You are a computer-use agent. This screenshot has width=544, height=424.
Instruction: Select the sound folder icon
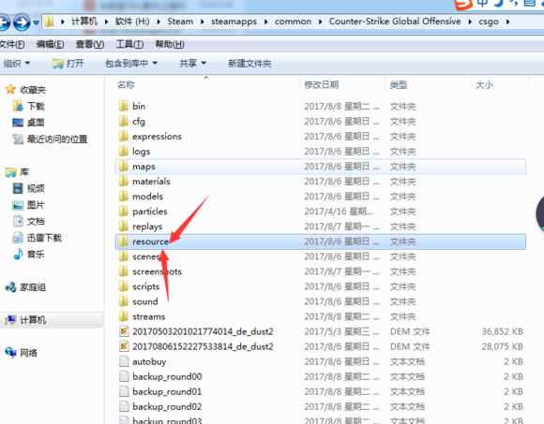click(x=123, y=301)
